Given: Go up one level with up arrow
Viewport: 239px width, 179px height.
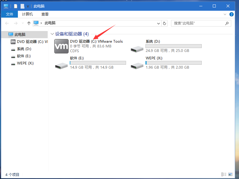Looking at the screenshot, I should [x=29, y=23].
